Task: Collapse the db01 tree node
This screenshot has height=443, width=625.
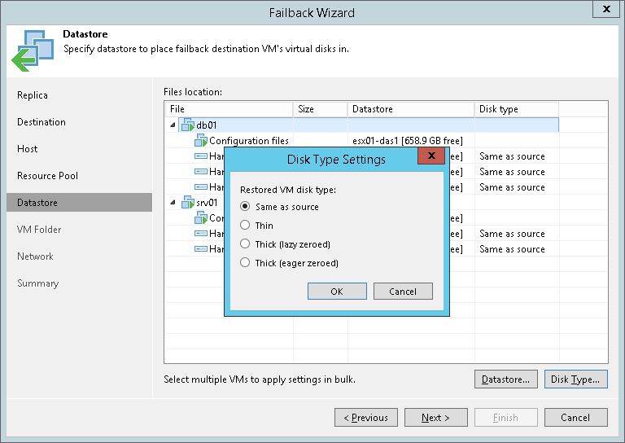Action: pos(173,125)
